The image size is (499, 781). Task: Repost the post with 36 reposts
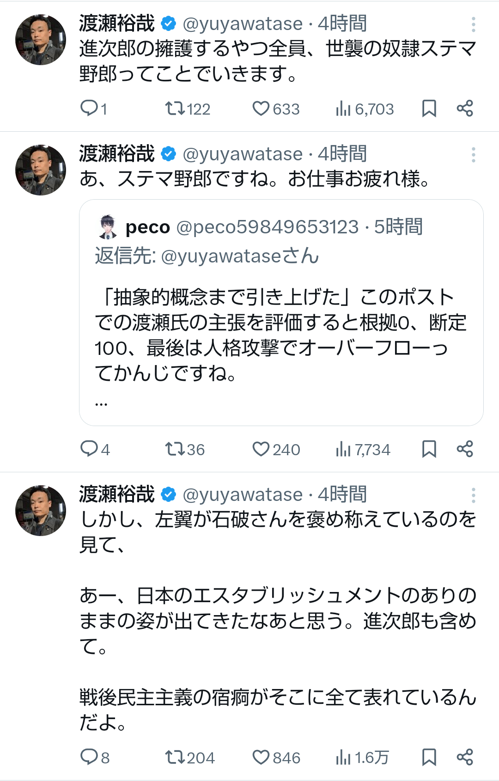[x=176, y=449]
